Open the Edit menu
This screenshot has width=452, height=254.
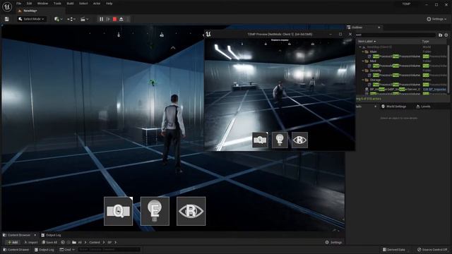pyautogui.click(x=29, y=4)
